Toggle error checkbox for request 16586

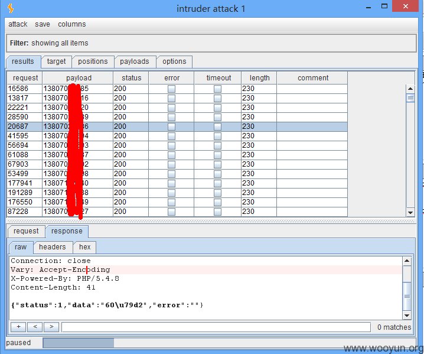click(x=171, y=89)
